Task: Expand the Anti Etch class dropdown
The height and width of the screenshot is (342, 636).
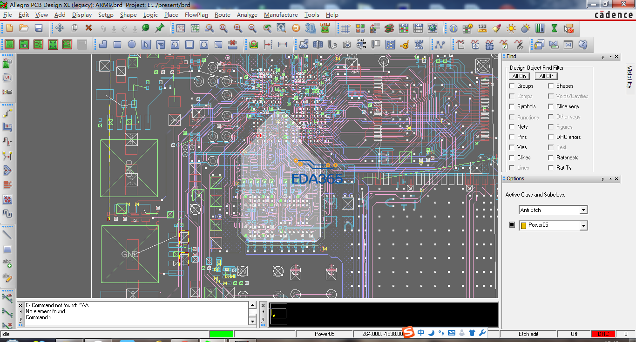Action: [583, 210]
